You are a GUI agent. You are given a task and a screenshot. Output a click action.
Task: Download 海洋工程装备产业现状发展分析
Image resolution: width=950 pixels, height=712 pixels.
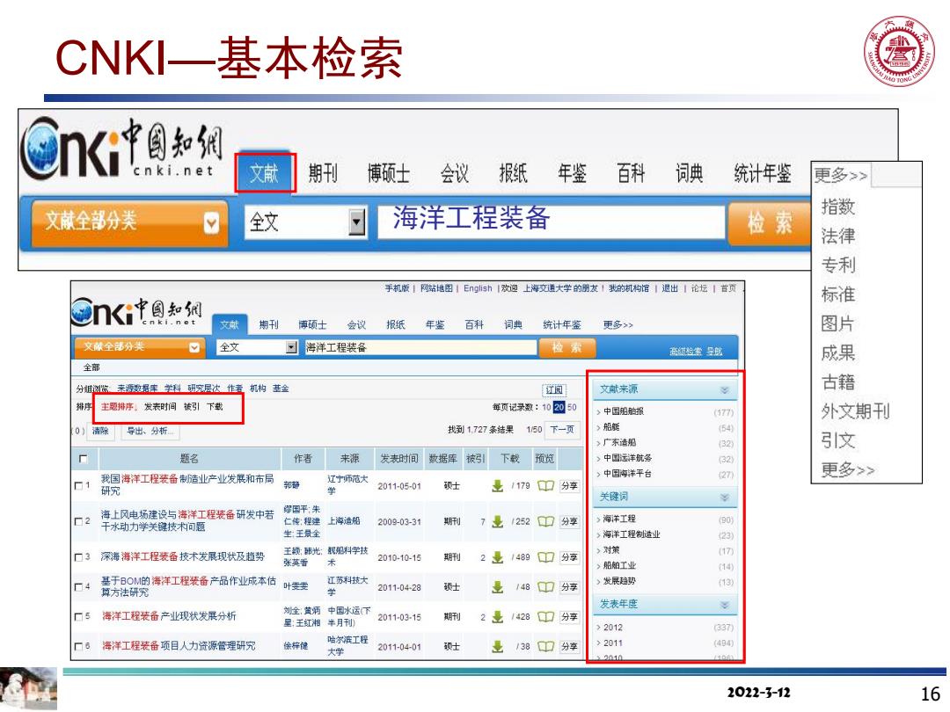(x=497, y=616)
